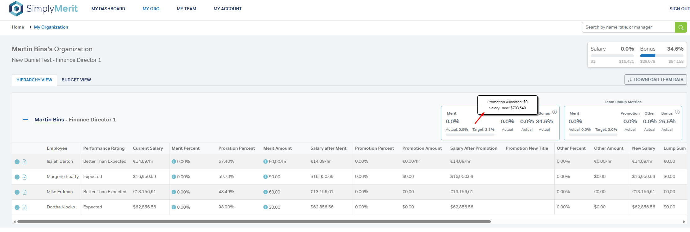This screenshot has width=690, height=232.
Task: Open the Martin Bins name link
Action: 49,120
